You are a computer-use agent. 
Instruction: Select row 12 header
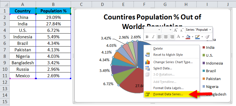click(5, 82)
